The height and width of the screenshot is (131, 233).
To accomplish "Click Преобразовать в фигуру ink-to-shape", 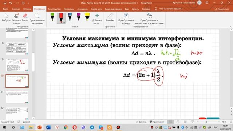I will [126, 19].
